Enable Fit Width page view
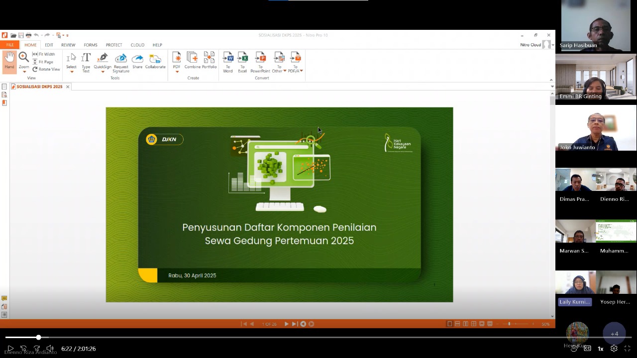The image size is (637, 358). click(44, 54)
